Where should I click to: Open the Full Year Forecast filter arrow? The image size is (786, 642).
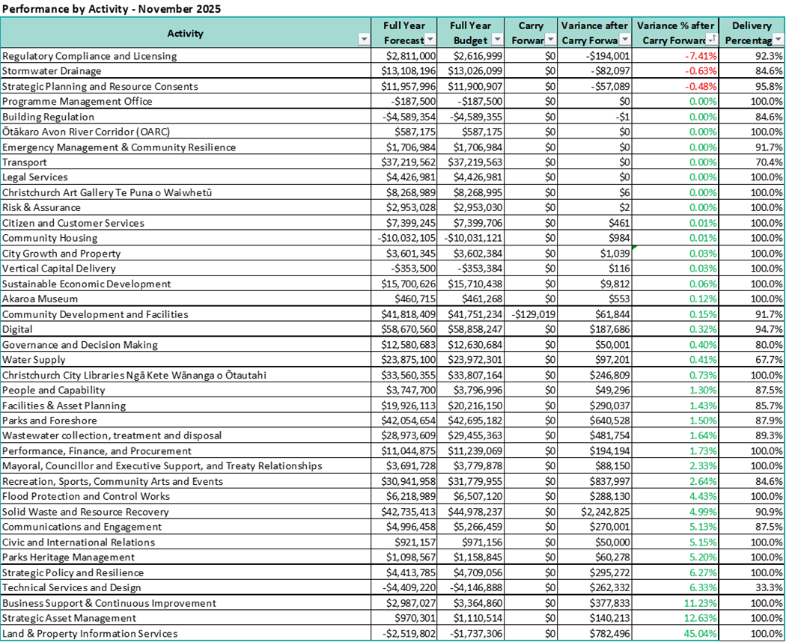(430, 40)
